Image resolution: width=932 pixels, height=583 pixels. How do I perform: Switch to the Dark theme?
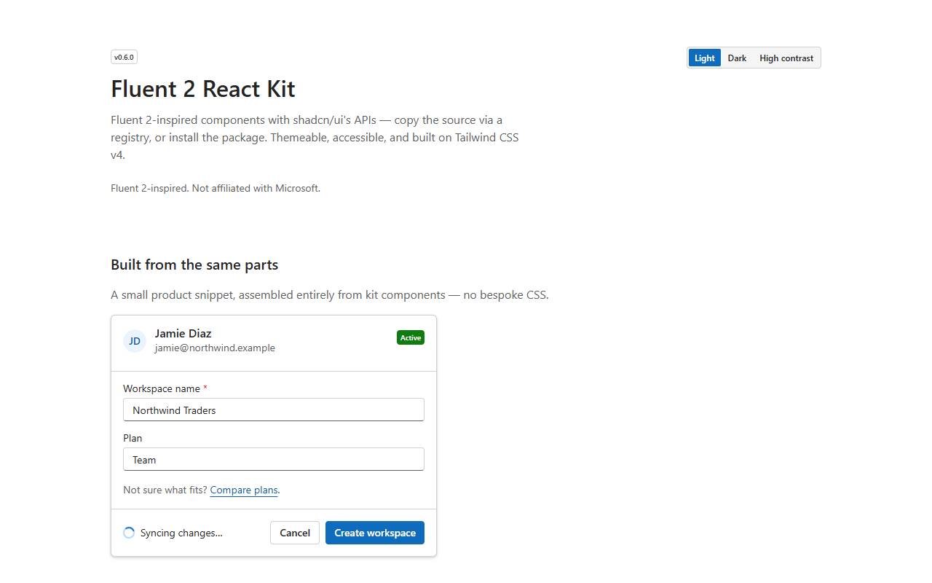coord(737,58)
